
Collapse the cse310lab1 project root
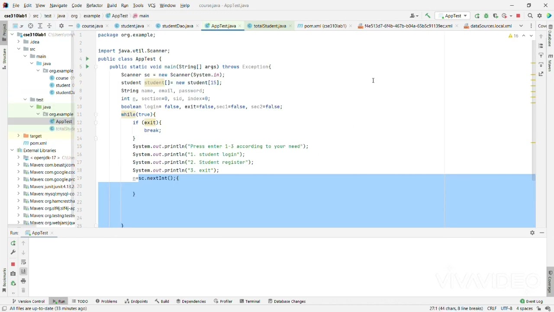12,35
